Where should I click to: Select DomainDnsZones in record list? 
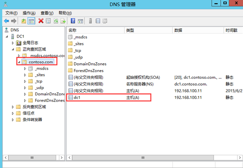87,64
